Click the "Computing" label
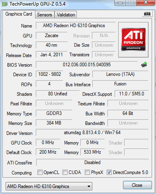Screen dimensions: 156x194 21,173
